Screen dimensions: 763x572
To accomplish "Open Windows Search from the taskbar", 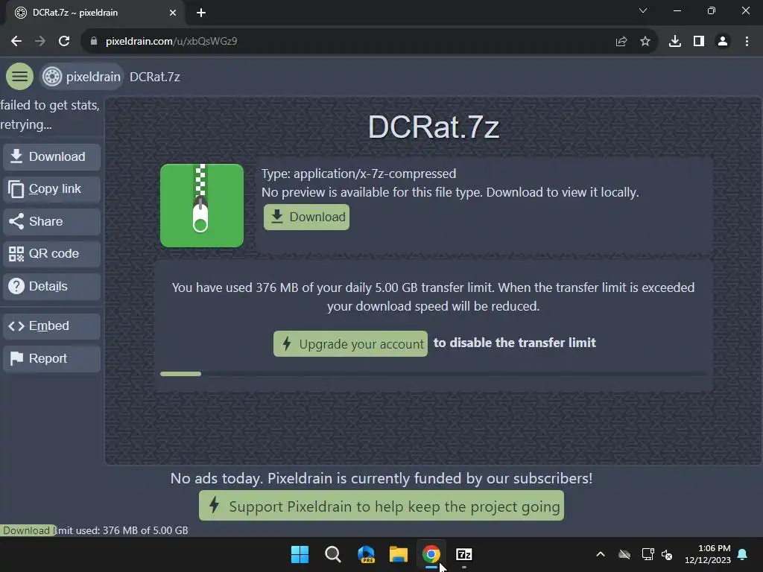I will pyautogui.click(x=333, y=554).
